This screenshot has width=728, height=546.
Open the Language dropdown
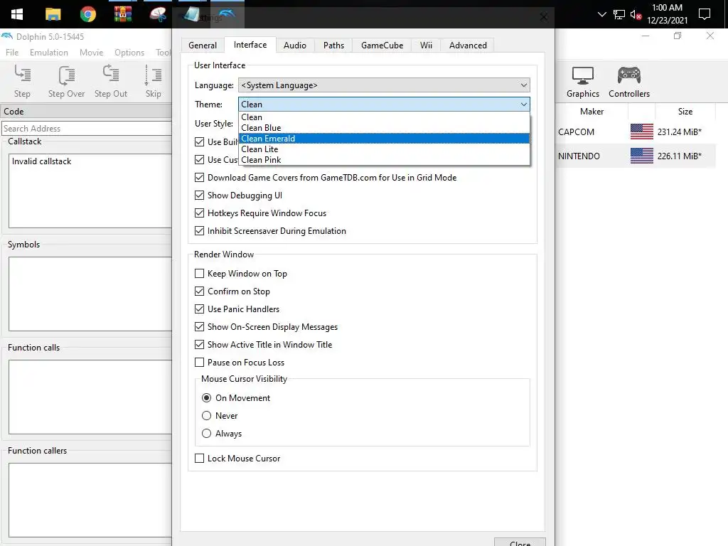click(x=384, y=85)
